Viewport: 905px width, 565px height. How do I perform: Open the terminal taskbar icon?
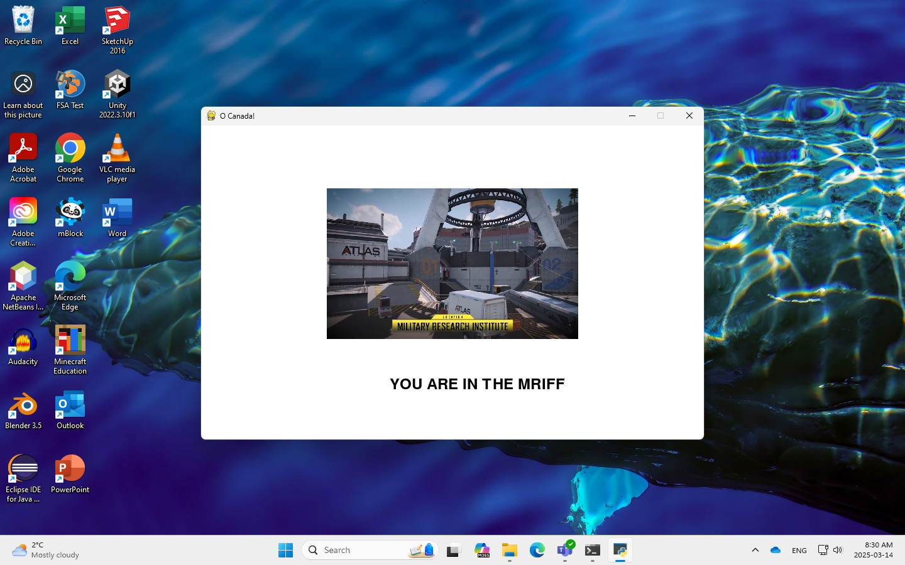[593, 550]
